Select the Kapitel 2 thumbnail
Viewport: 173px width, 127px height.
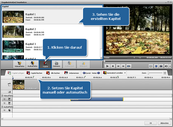point(13,32)
